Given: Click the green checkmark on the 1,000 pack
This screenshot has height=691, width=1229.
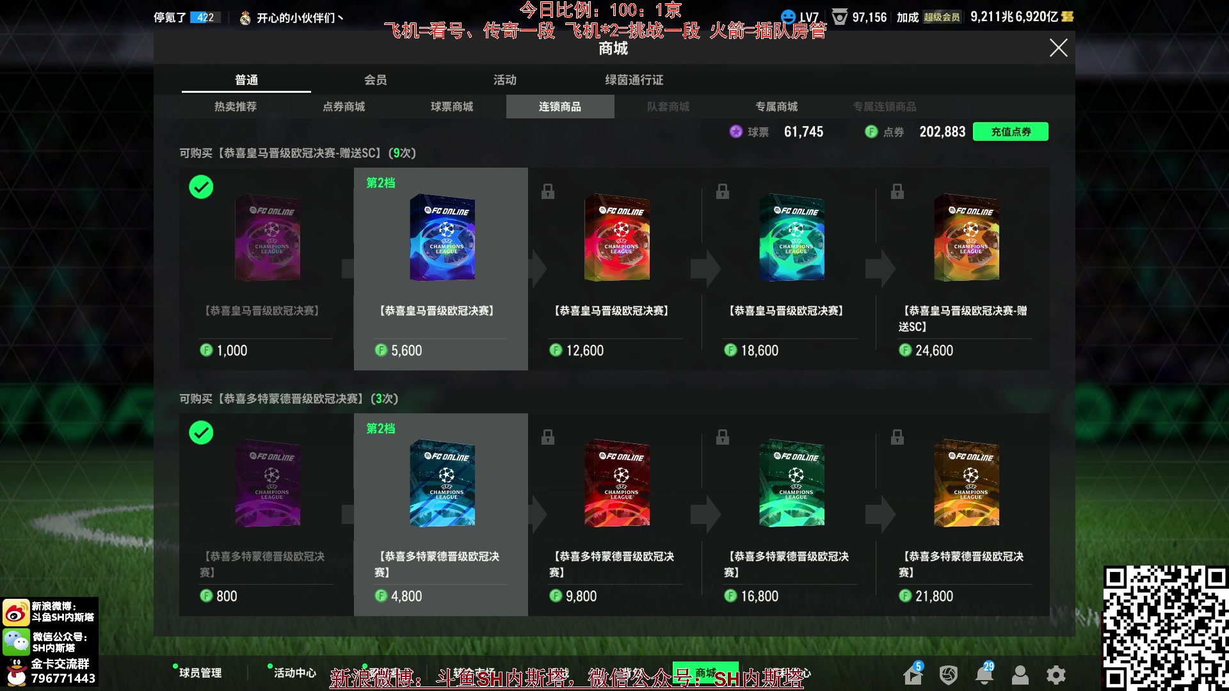Looking at the screenshot, I should [201, 187].
